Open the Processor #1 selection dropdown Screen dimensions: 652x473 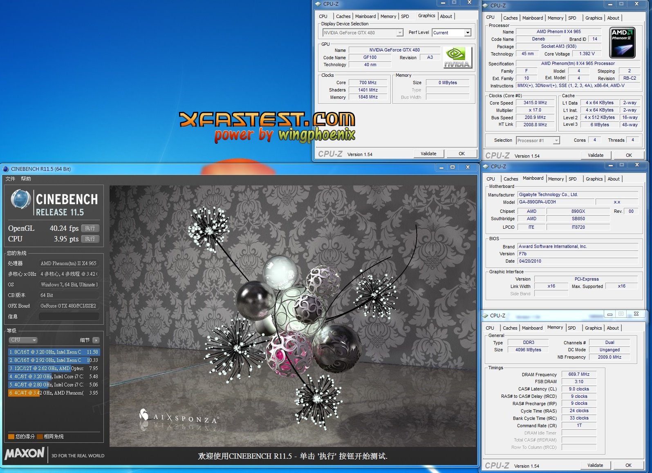(x=556, y=141)
